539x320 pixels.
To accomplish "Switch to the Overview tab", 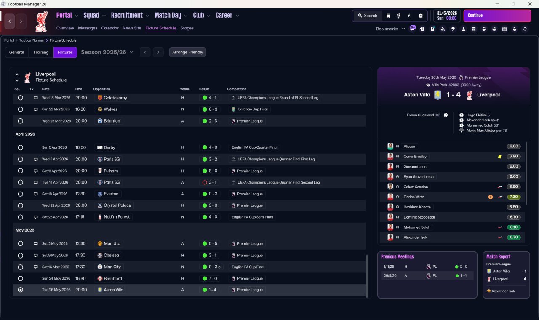I will point(65,28).
